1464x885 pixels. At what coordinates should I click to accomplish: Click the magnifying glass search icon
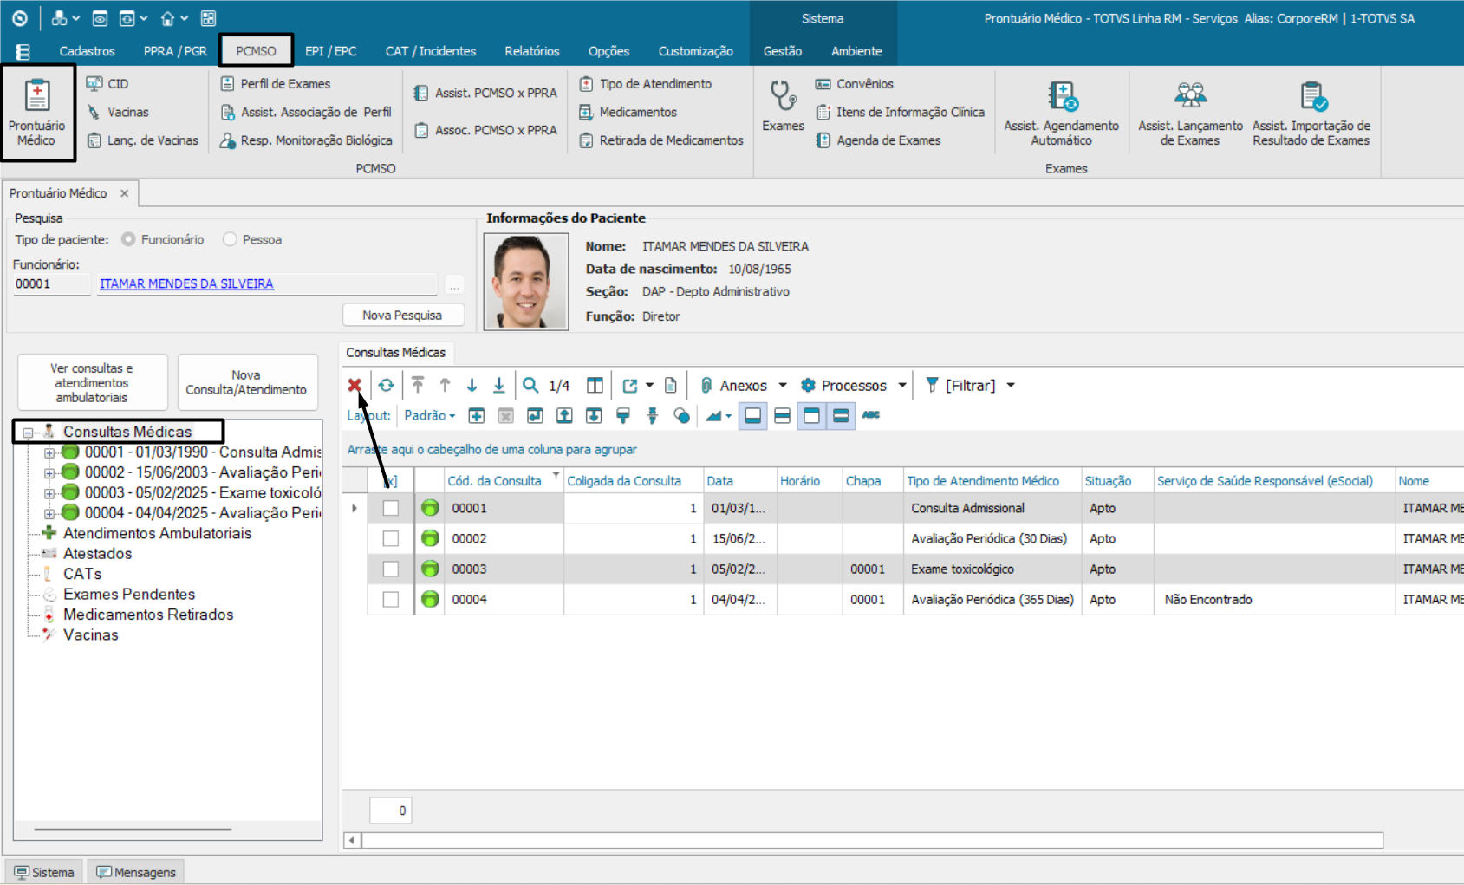[530, 385]
